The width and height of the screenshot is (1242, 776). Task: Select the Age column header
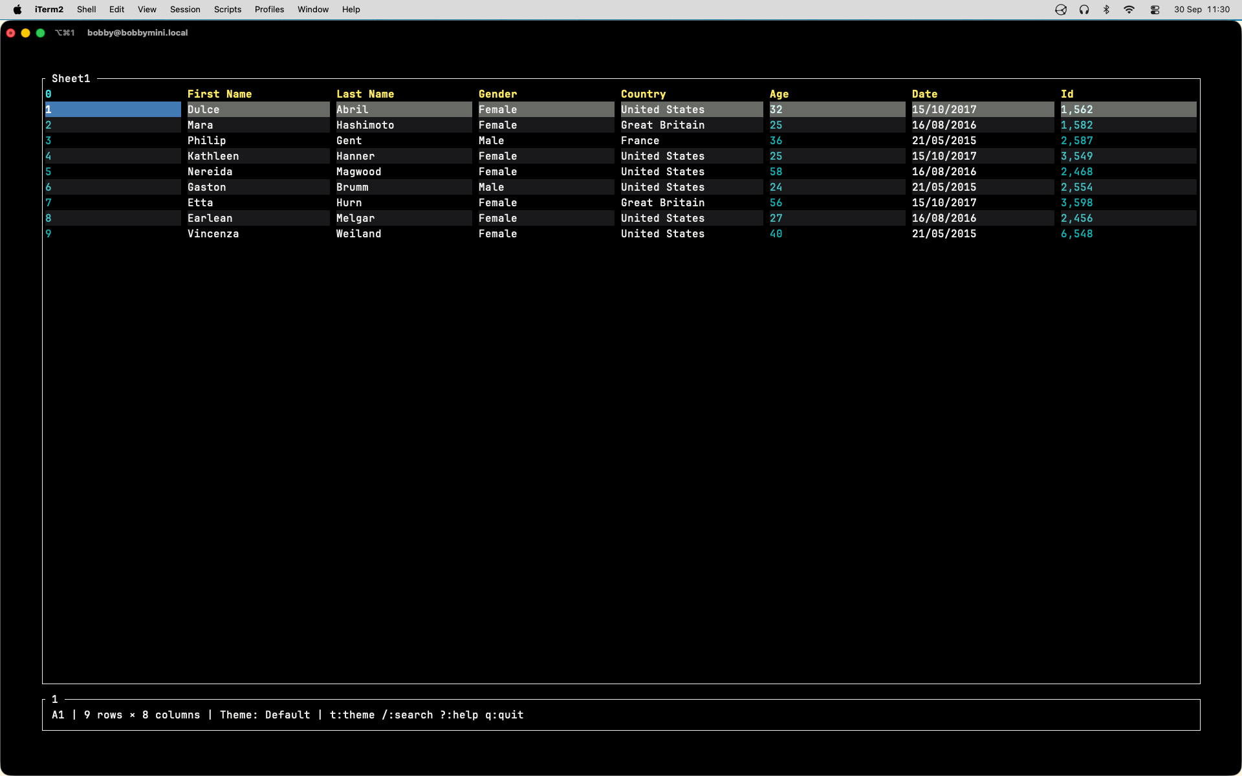coord(779,94)
